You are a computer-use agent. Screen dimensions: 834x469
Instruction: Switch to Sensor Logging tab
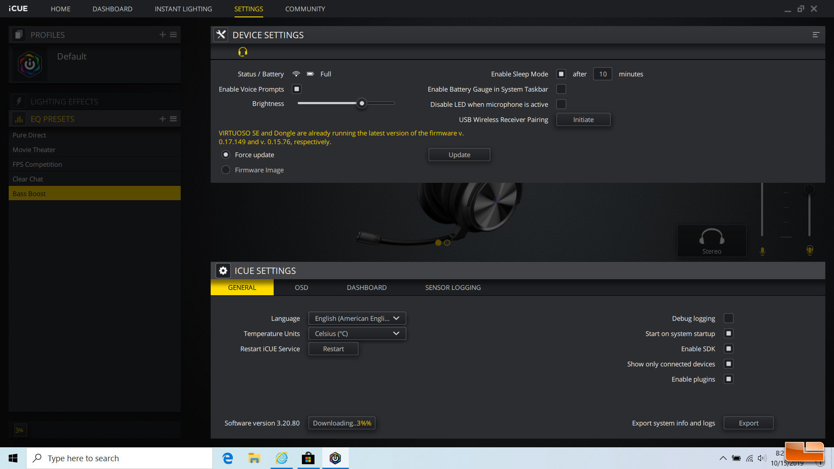453,287
